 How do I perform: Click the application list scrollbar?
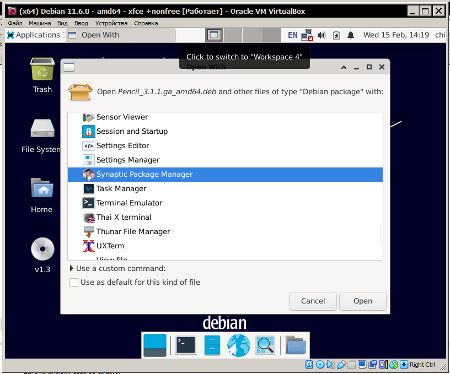(x=381, y=234)
